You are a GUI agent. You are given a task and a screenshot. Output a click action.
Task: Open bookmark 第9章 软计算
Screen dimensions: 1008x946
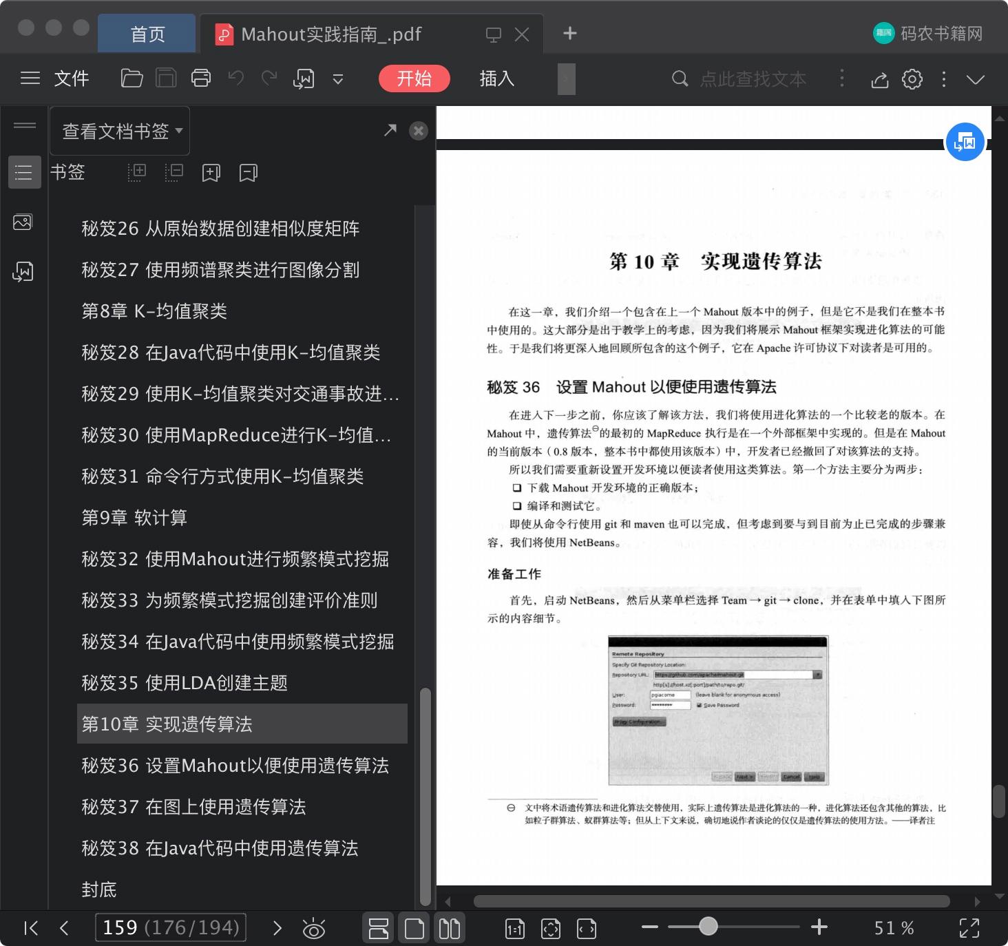click(x=134, y=517)
